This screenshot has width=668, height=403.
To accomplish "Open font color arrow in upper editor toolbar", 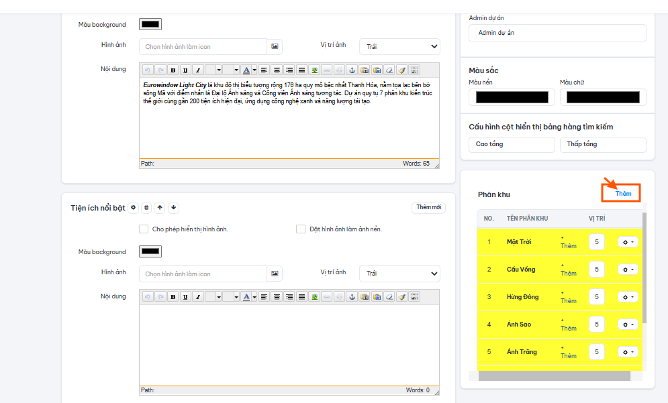I will point(254,70).
